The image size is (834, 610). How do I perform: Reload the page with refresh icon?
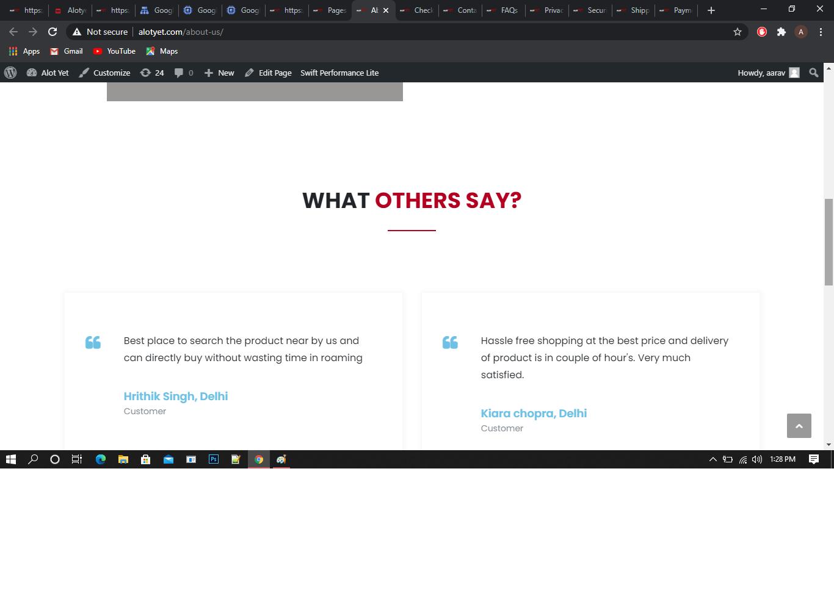[53, 32]
